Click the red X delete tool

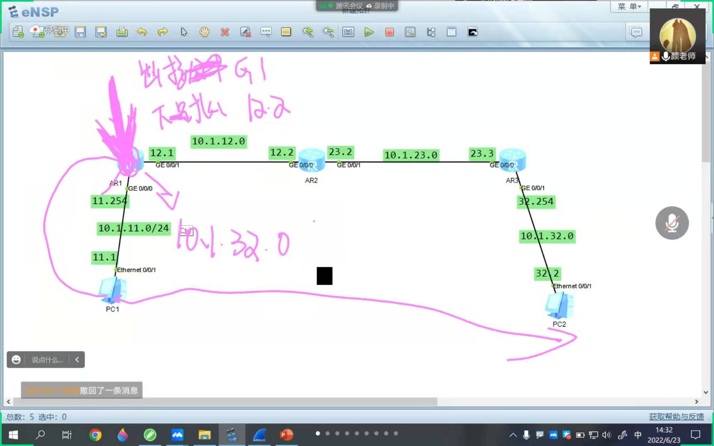[225, 32]
